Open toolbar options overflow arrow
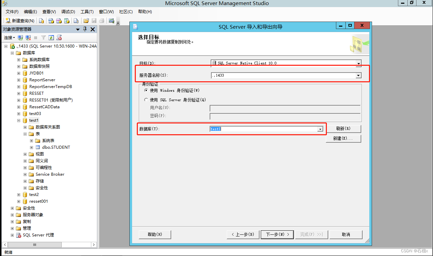Viewport: 433px width, 256px height. pos(118,22)
